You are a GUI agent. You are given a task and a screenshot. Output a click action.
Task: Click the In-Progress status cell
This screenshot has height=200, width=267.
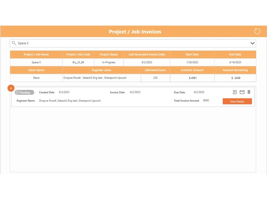109,62
